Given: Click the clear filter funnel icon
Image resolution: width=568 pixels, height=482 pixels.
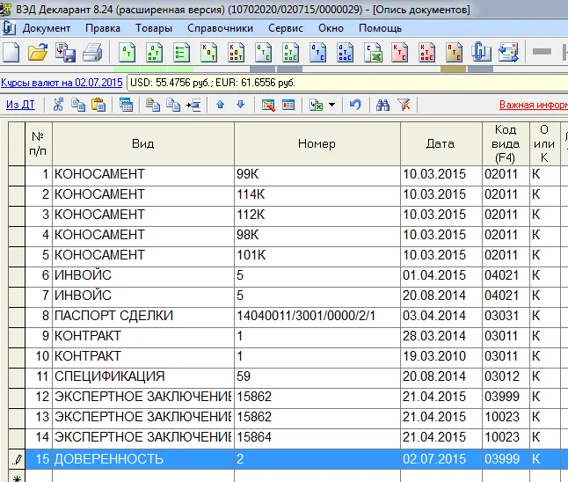Looking at the screenshot, I should pyautogui.click(x=404, y=105).
